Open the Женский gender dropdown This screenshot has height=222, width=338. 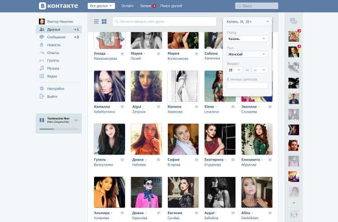[x=247, y=54]
